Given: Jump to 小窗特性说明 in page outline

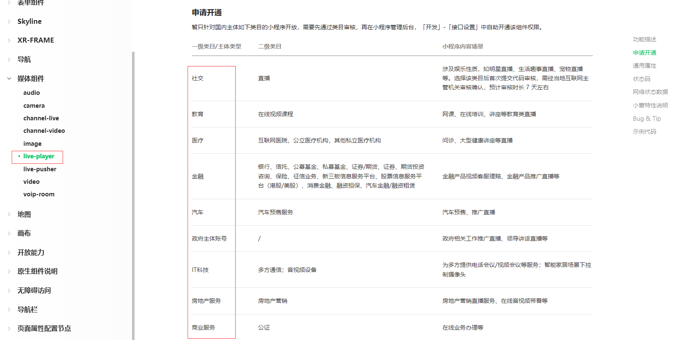Looking at the screenshot, I should pos(650,105).
